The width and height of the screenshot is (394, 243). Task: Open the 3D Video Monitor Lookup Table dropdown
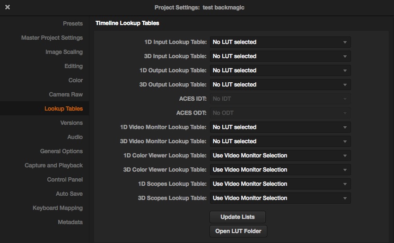[280, 141]
